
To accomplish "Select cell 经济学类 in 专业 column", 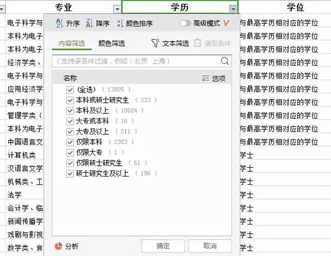I will (x=25, y=62).
